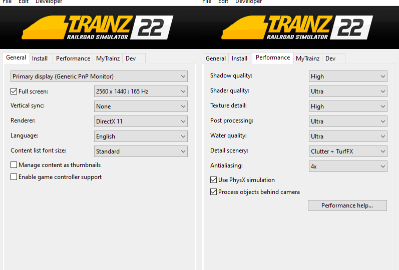Image resolution: width=399 pixels, height=270 pixels.
Task: Open Edit menu in right window
Action: (223, 2)
